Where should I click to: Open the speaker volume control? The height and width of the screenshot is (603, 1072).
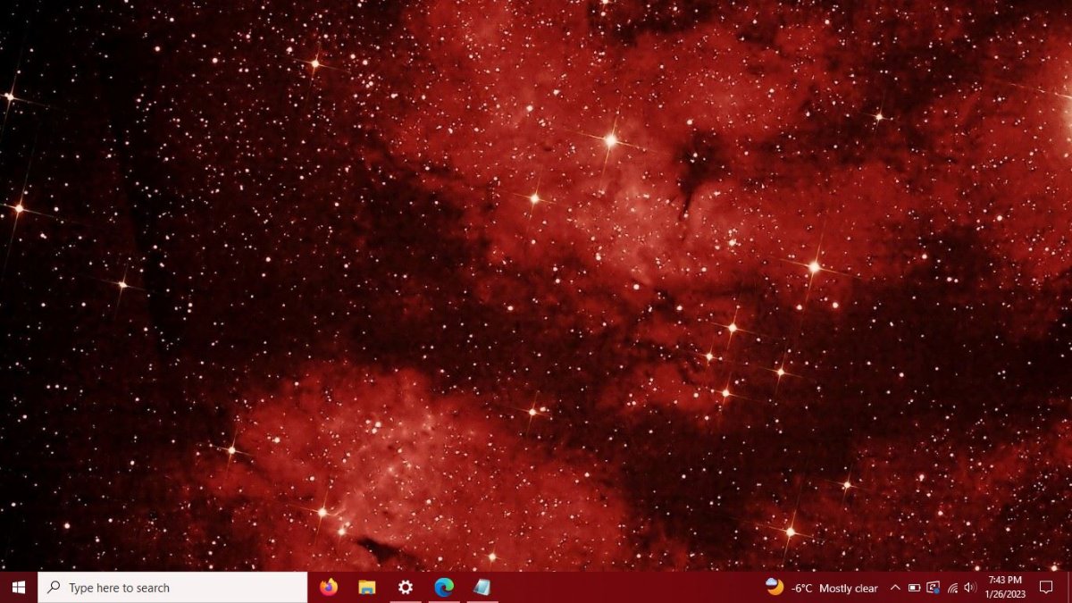(x=970, y=588)
